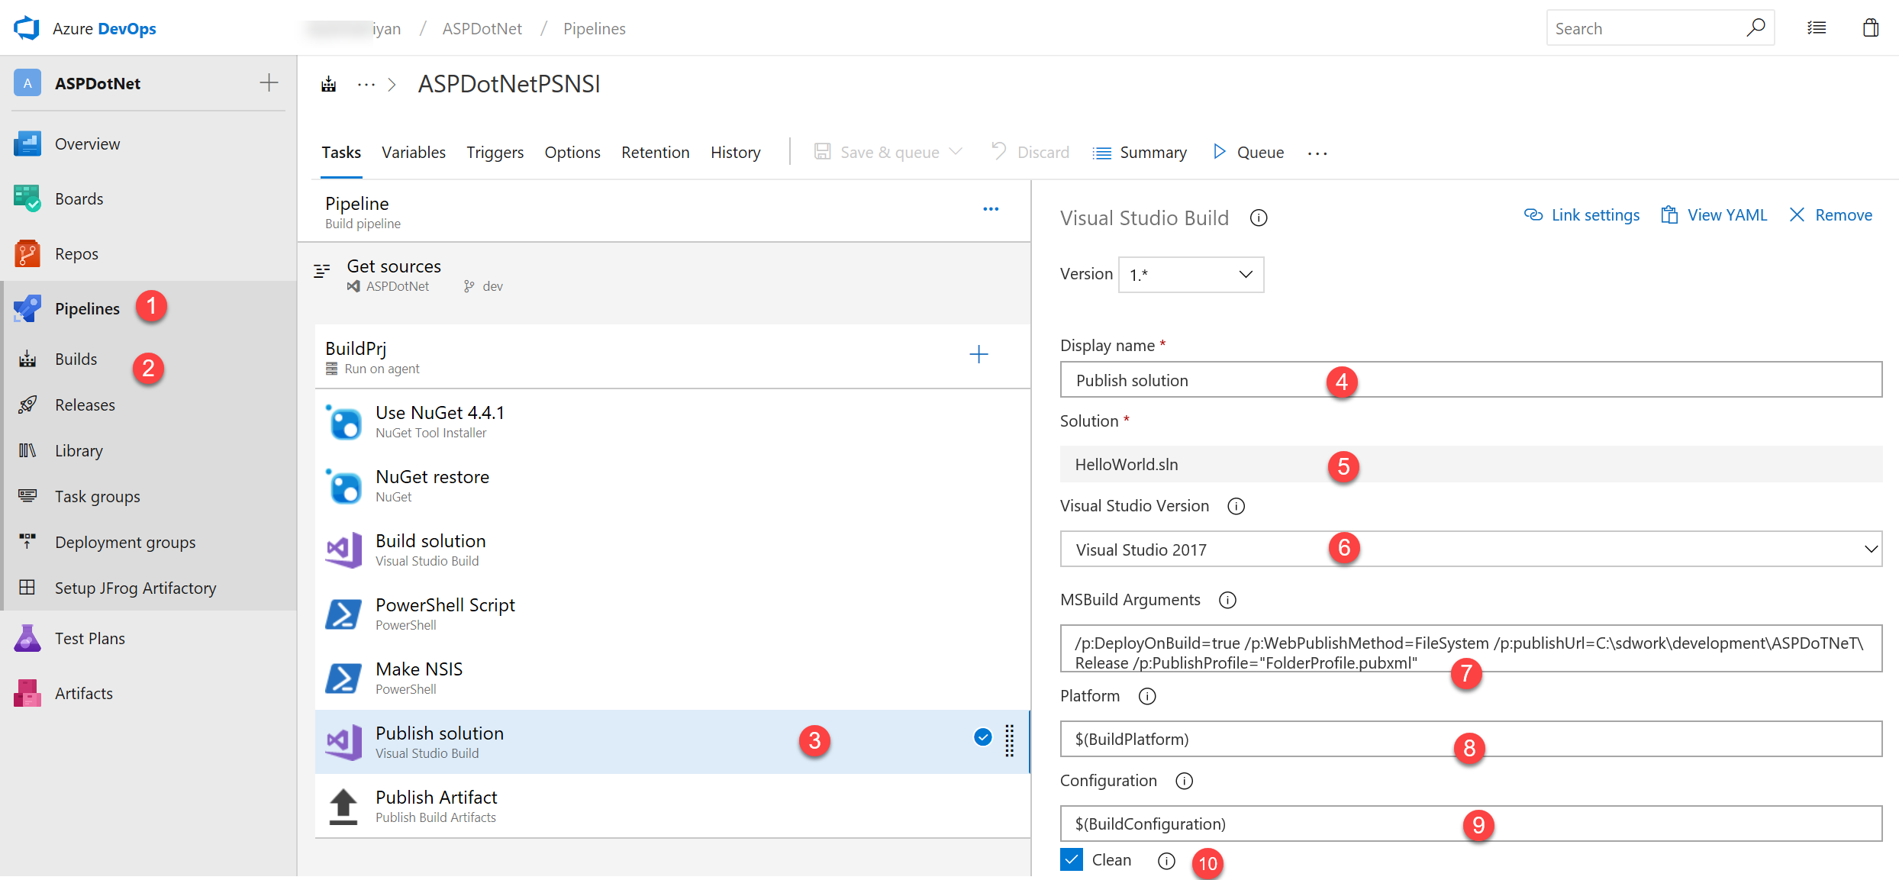The width and height of the screenshot is (1899, 880).
Task: Click info icon next to Visual Studio Build
Action: [1259, 218]
